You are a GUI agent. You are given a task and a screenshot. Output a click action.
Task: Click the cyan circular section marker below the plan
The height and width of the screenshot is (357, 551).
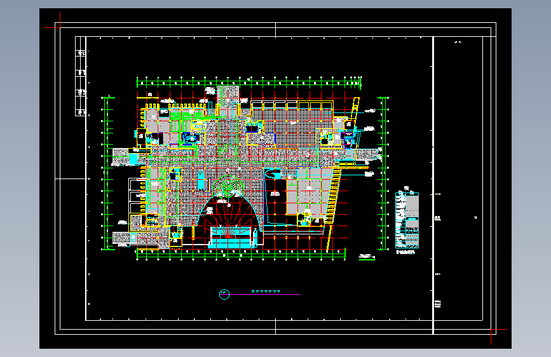224,294
